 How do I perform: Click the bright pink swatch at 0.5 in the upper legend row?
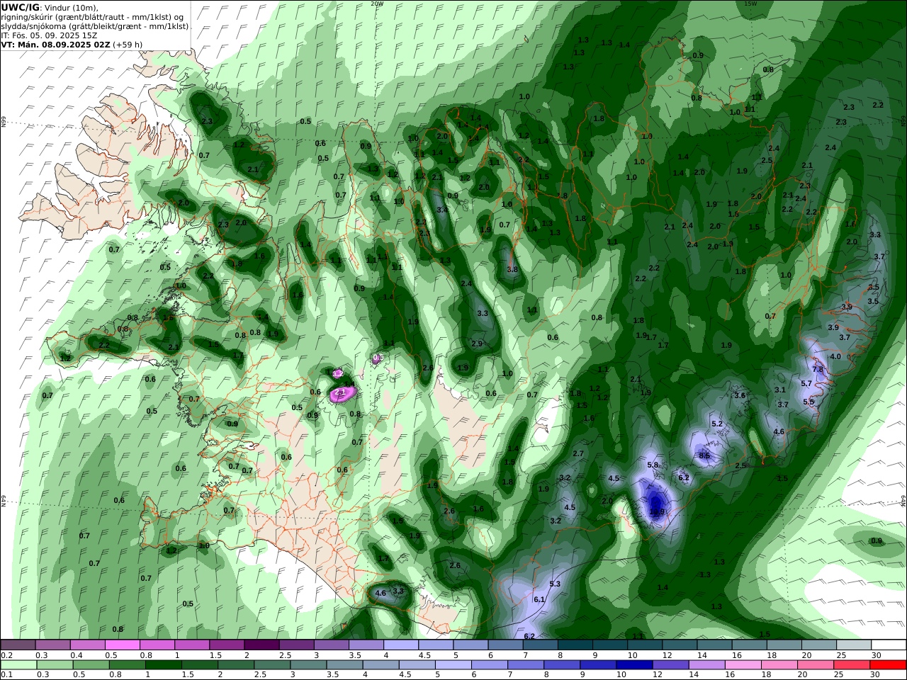click(123, 645)
